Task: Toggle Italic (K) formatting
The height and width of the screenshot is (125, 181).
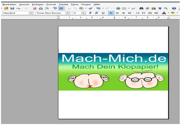Action: (97, 13)
